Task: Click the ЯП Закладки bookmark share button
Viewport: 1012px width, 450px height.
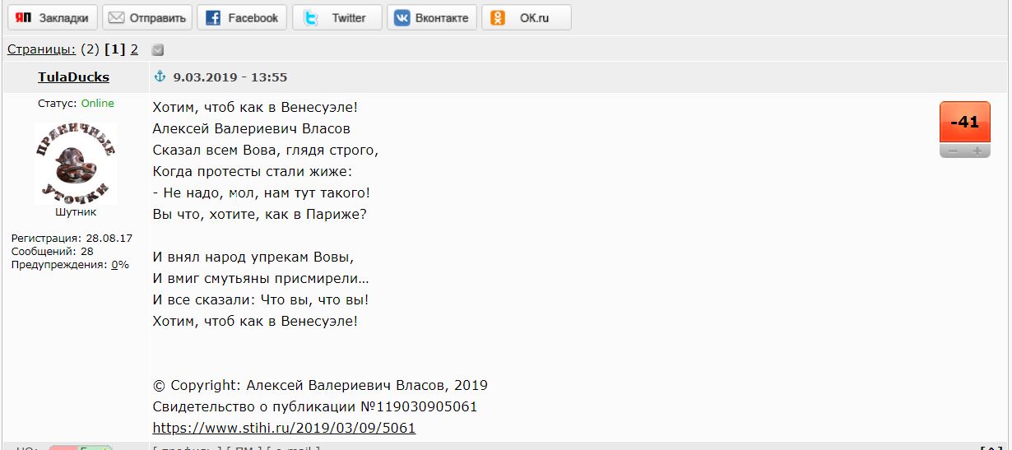Action: click(52, 18)
